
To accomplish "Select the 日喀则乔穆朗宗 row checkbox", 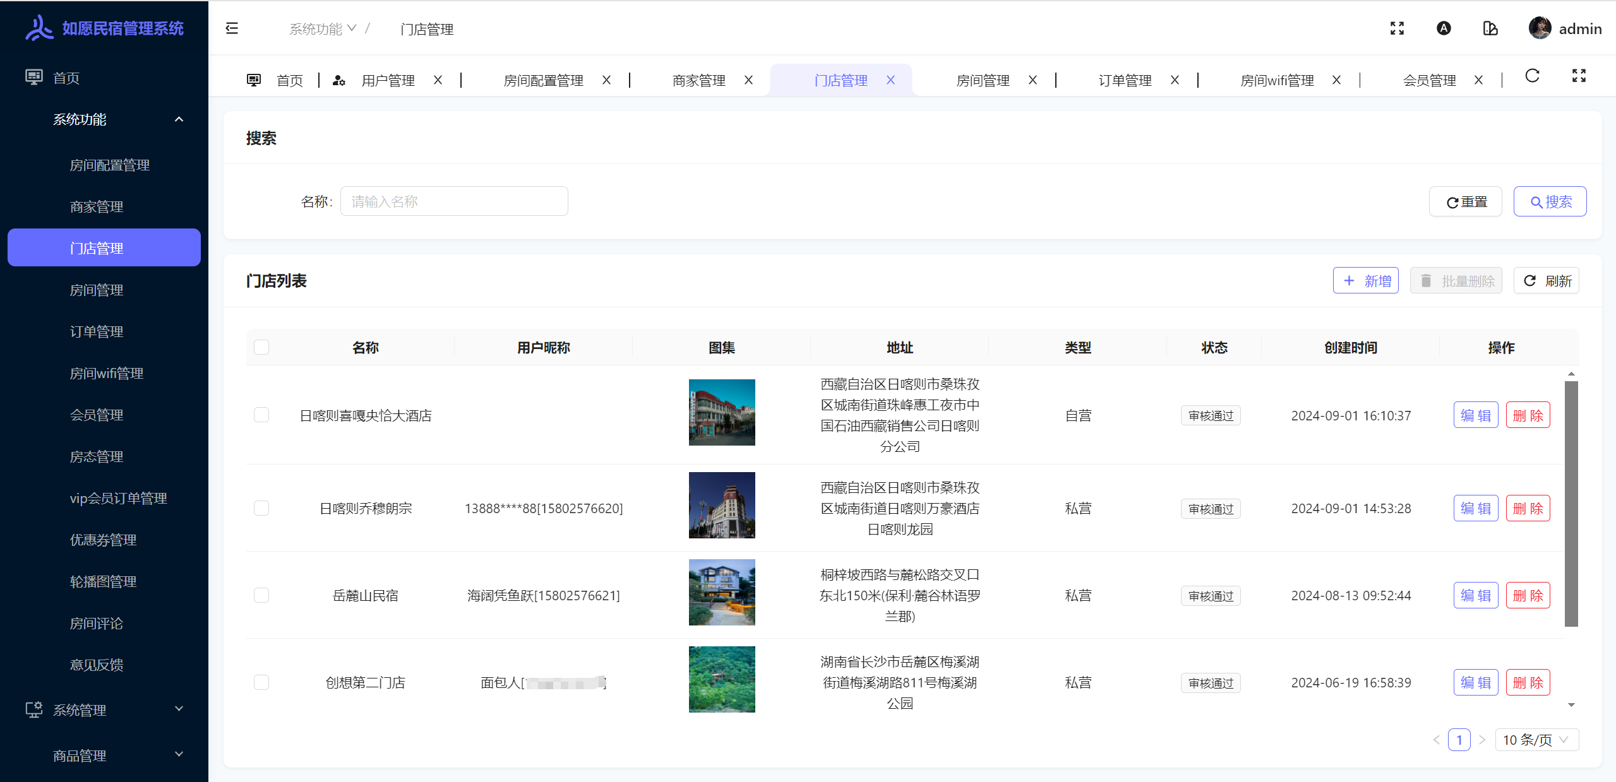I will [x=261, y=508].
